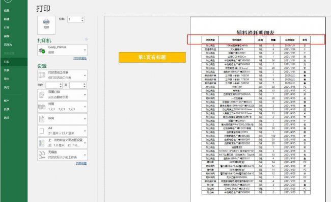
Task: Click the 记账日期 header cell in preview
Action: [x=290, y=40]
